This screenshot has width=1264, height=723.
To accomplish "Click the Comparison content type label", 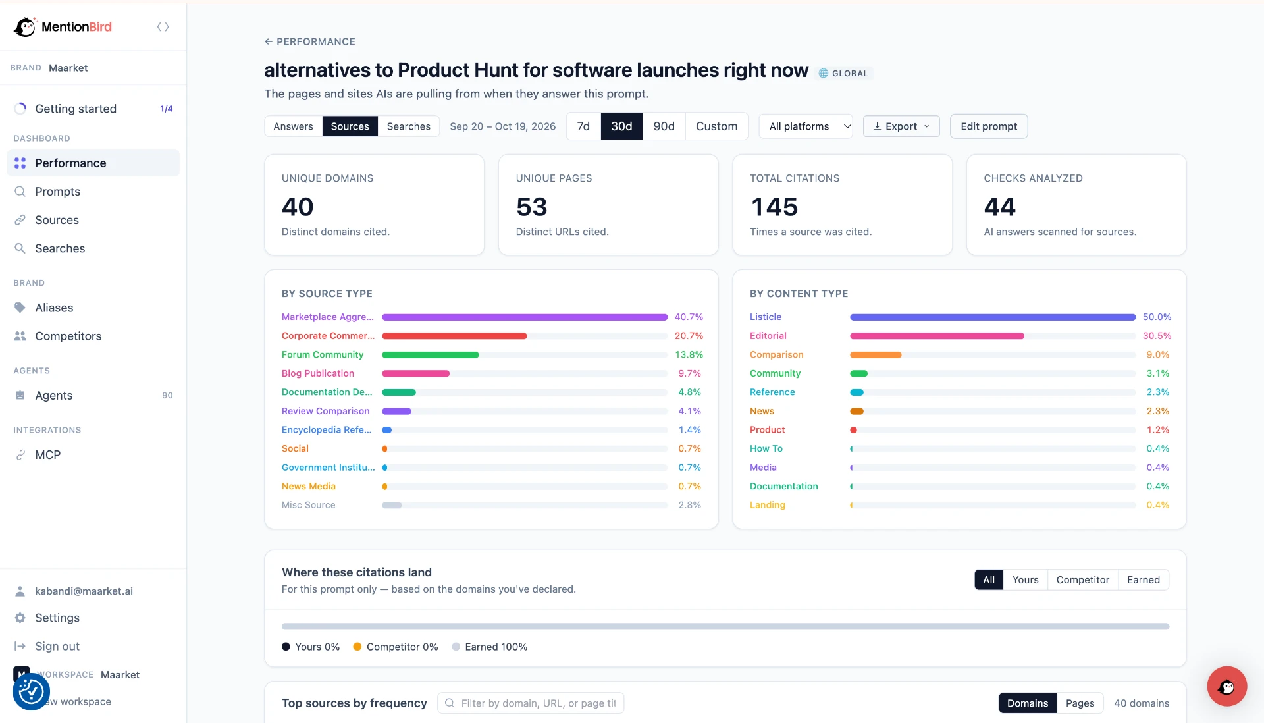I will [776, 354].
